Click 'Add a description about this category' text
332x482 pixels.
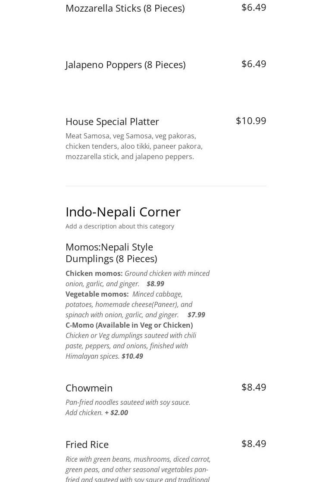(x=119, y=226)
